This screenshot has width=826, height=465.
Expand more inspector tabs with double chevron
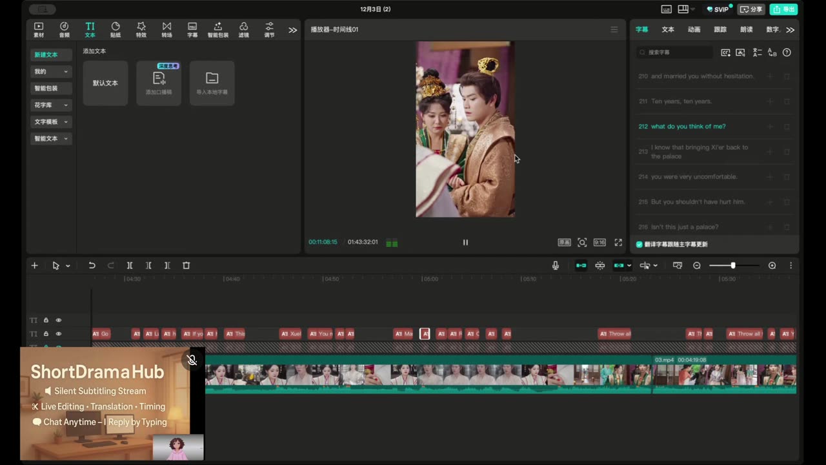coord(791,30)
